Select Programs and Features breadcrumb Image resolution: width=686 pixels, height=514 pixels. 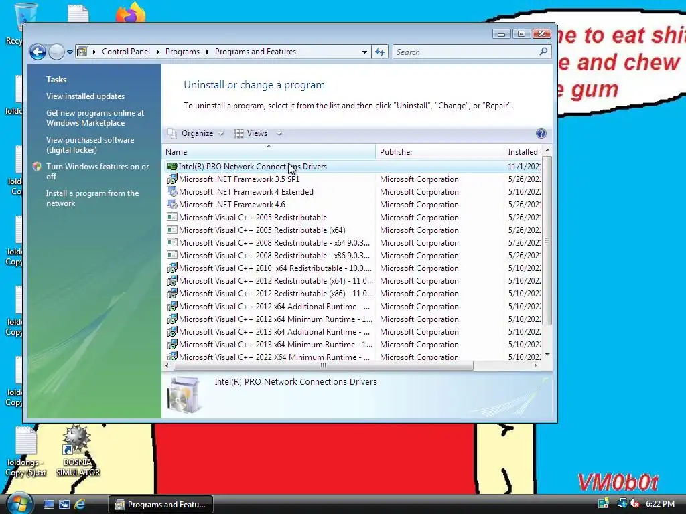coord(255,52)
